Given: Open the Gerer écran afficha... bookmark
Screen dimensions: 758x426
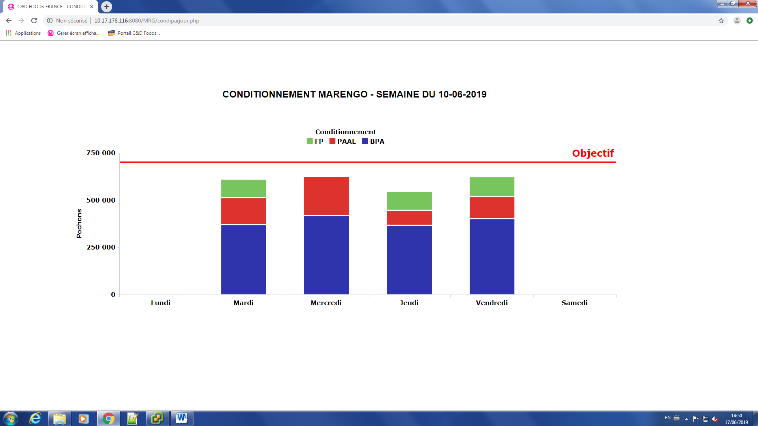Looking at the screenshot, I should pos(73,33).
